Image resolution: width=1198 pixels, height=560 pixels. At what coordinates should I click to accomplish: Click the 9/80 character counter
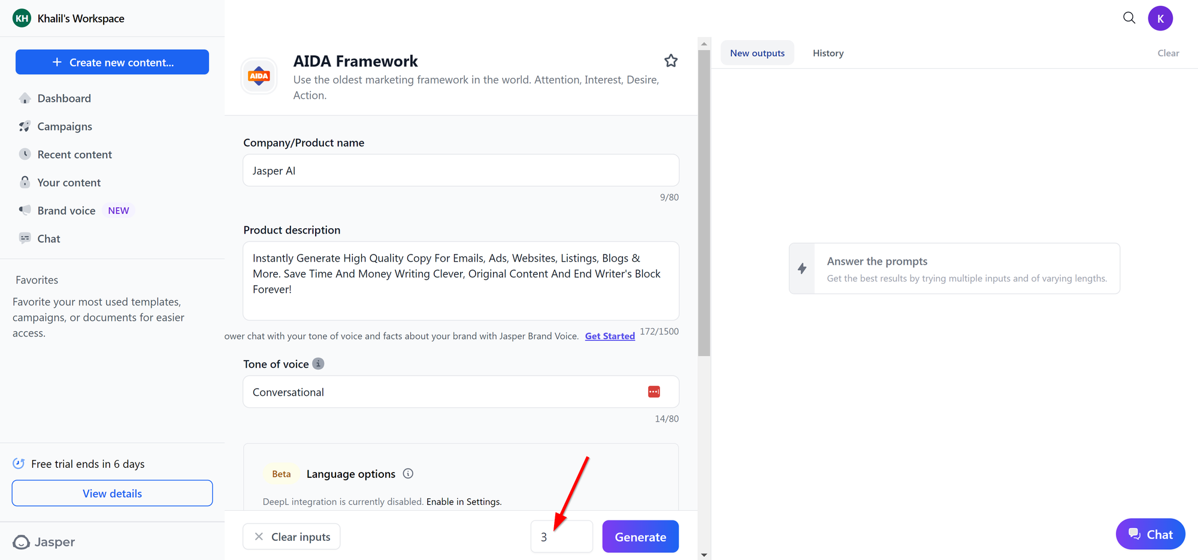click(x=669, y=197)
